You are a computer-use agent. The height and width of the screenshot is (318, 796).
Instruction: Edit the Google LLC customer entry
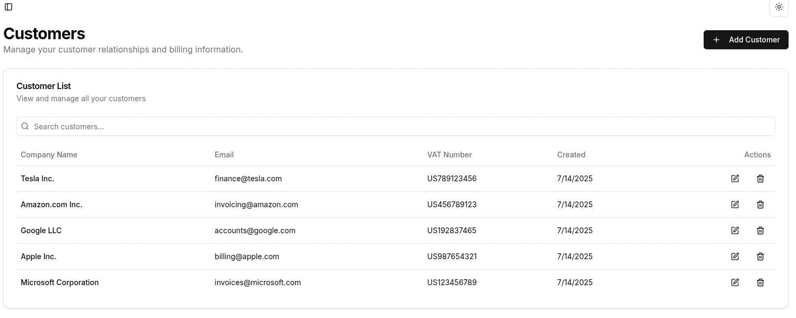[x=735, y=230]
